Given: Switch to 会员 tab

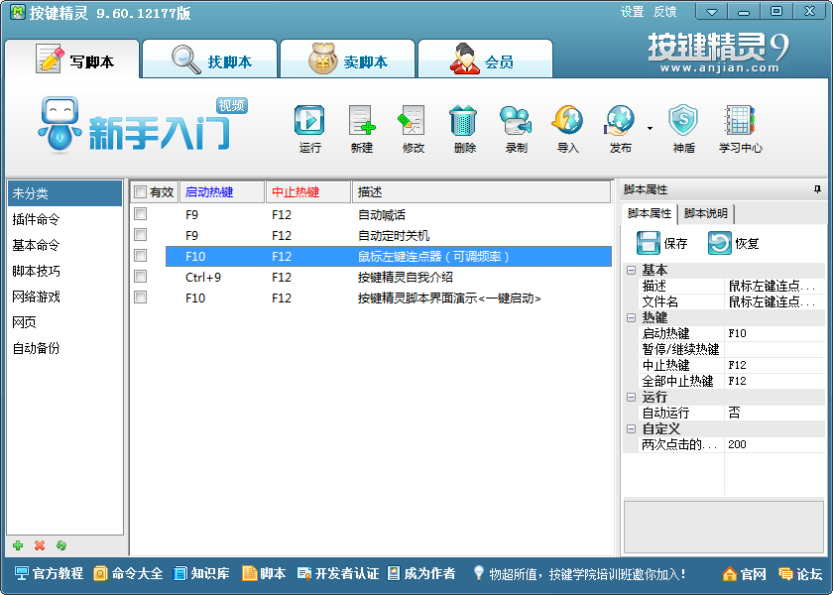Looking at the screenshot, I should (x=485, y=59).
